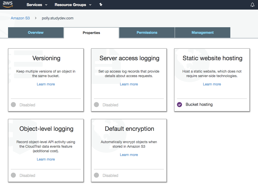The image size is (258, 187).
Task: Open Learn more under Server access logging
Action: 129,84
